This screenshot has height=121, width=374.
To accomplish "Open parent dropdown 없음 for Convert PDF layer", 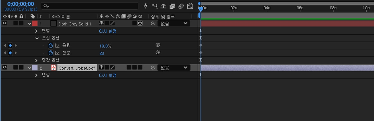I will click(x=174, y=67).
